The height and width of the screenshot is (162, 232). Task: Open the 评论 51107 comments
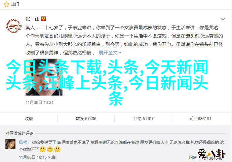[x=143, y=119]
